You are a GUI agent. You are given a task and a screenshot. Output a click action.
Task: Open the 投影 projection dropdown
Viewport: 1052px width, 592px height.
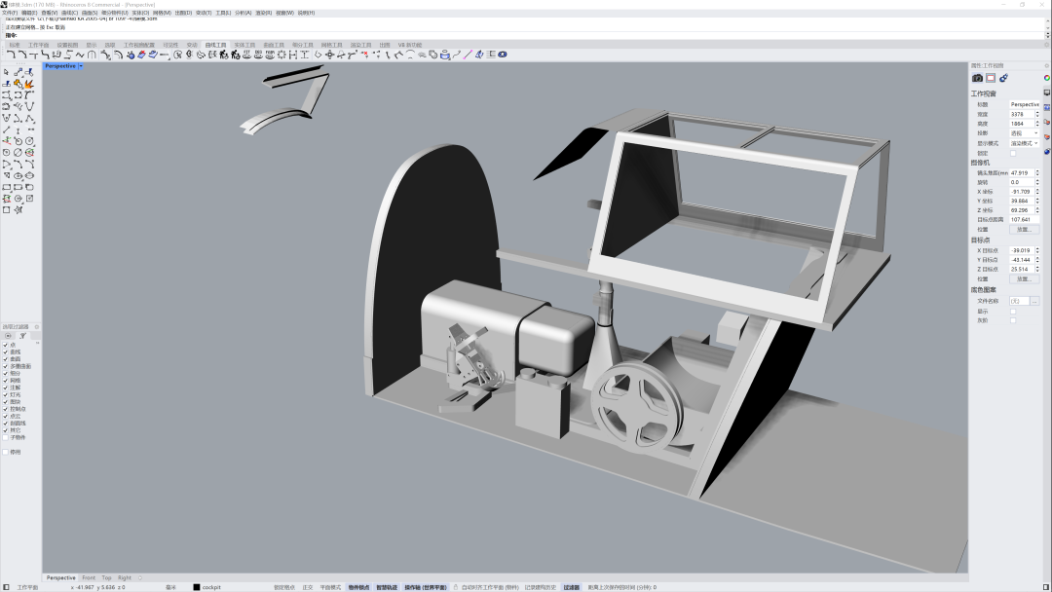(1024, 133)
